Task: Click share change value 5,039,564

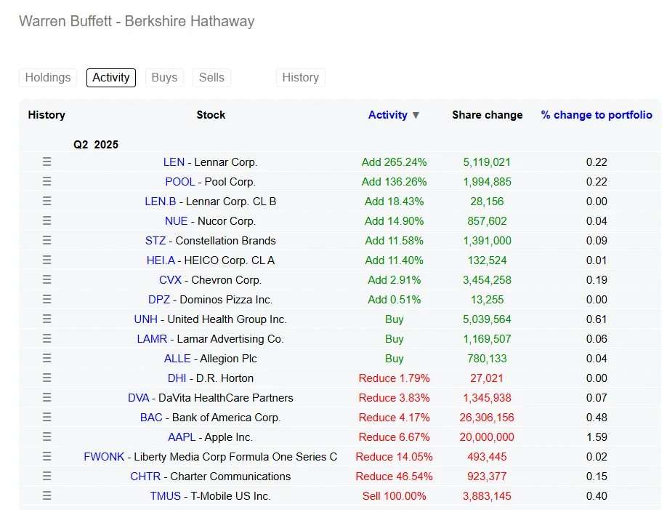Action: pyautogui.click(x=487, y=319)
